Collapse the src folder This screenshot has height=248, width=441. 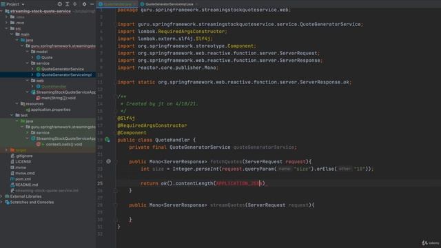[7, 28]
